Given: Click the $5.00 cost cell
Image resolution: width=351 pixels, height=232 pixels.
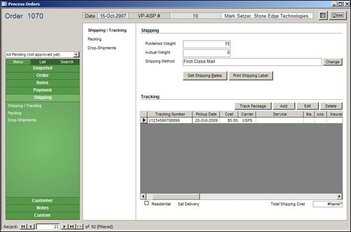Looking at the screenshot, I should pyautogui.click(x=229, y=121).
